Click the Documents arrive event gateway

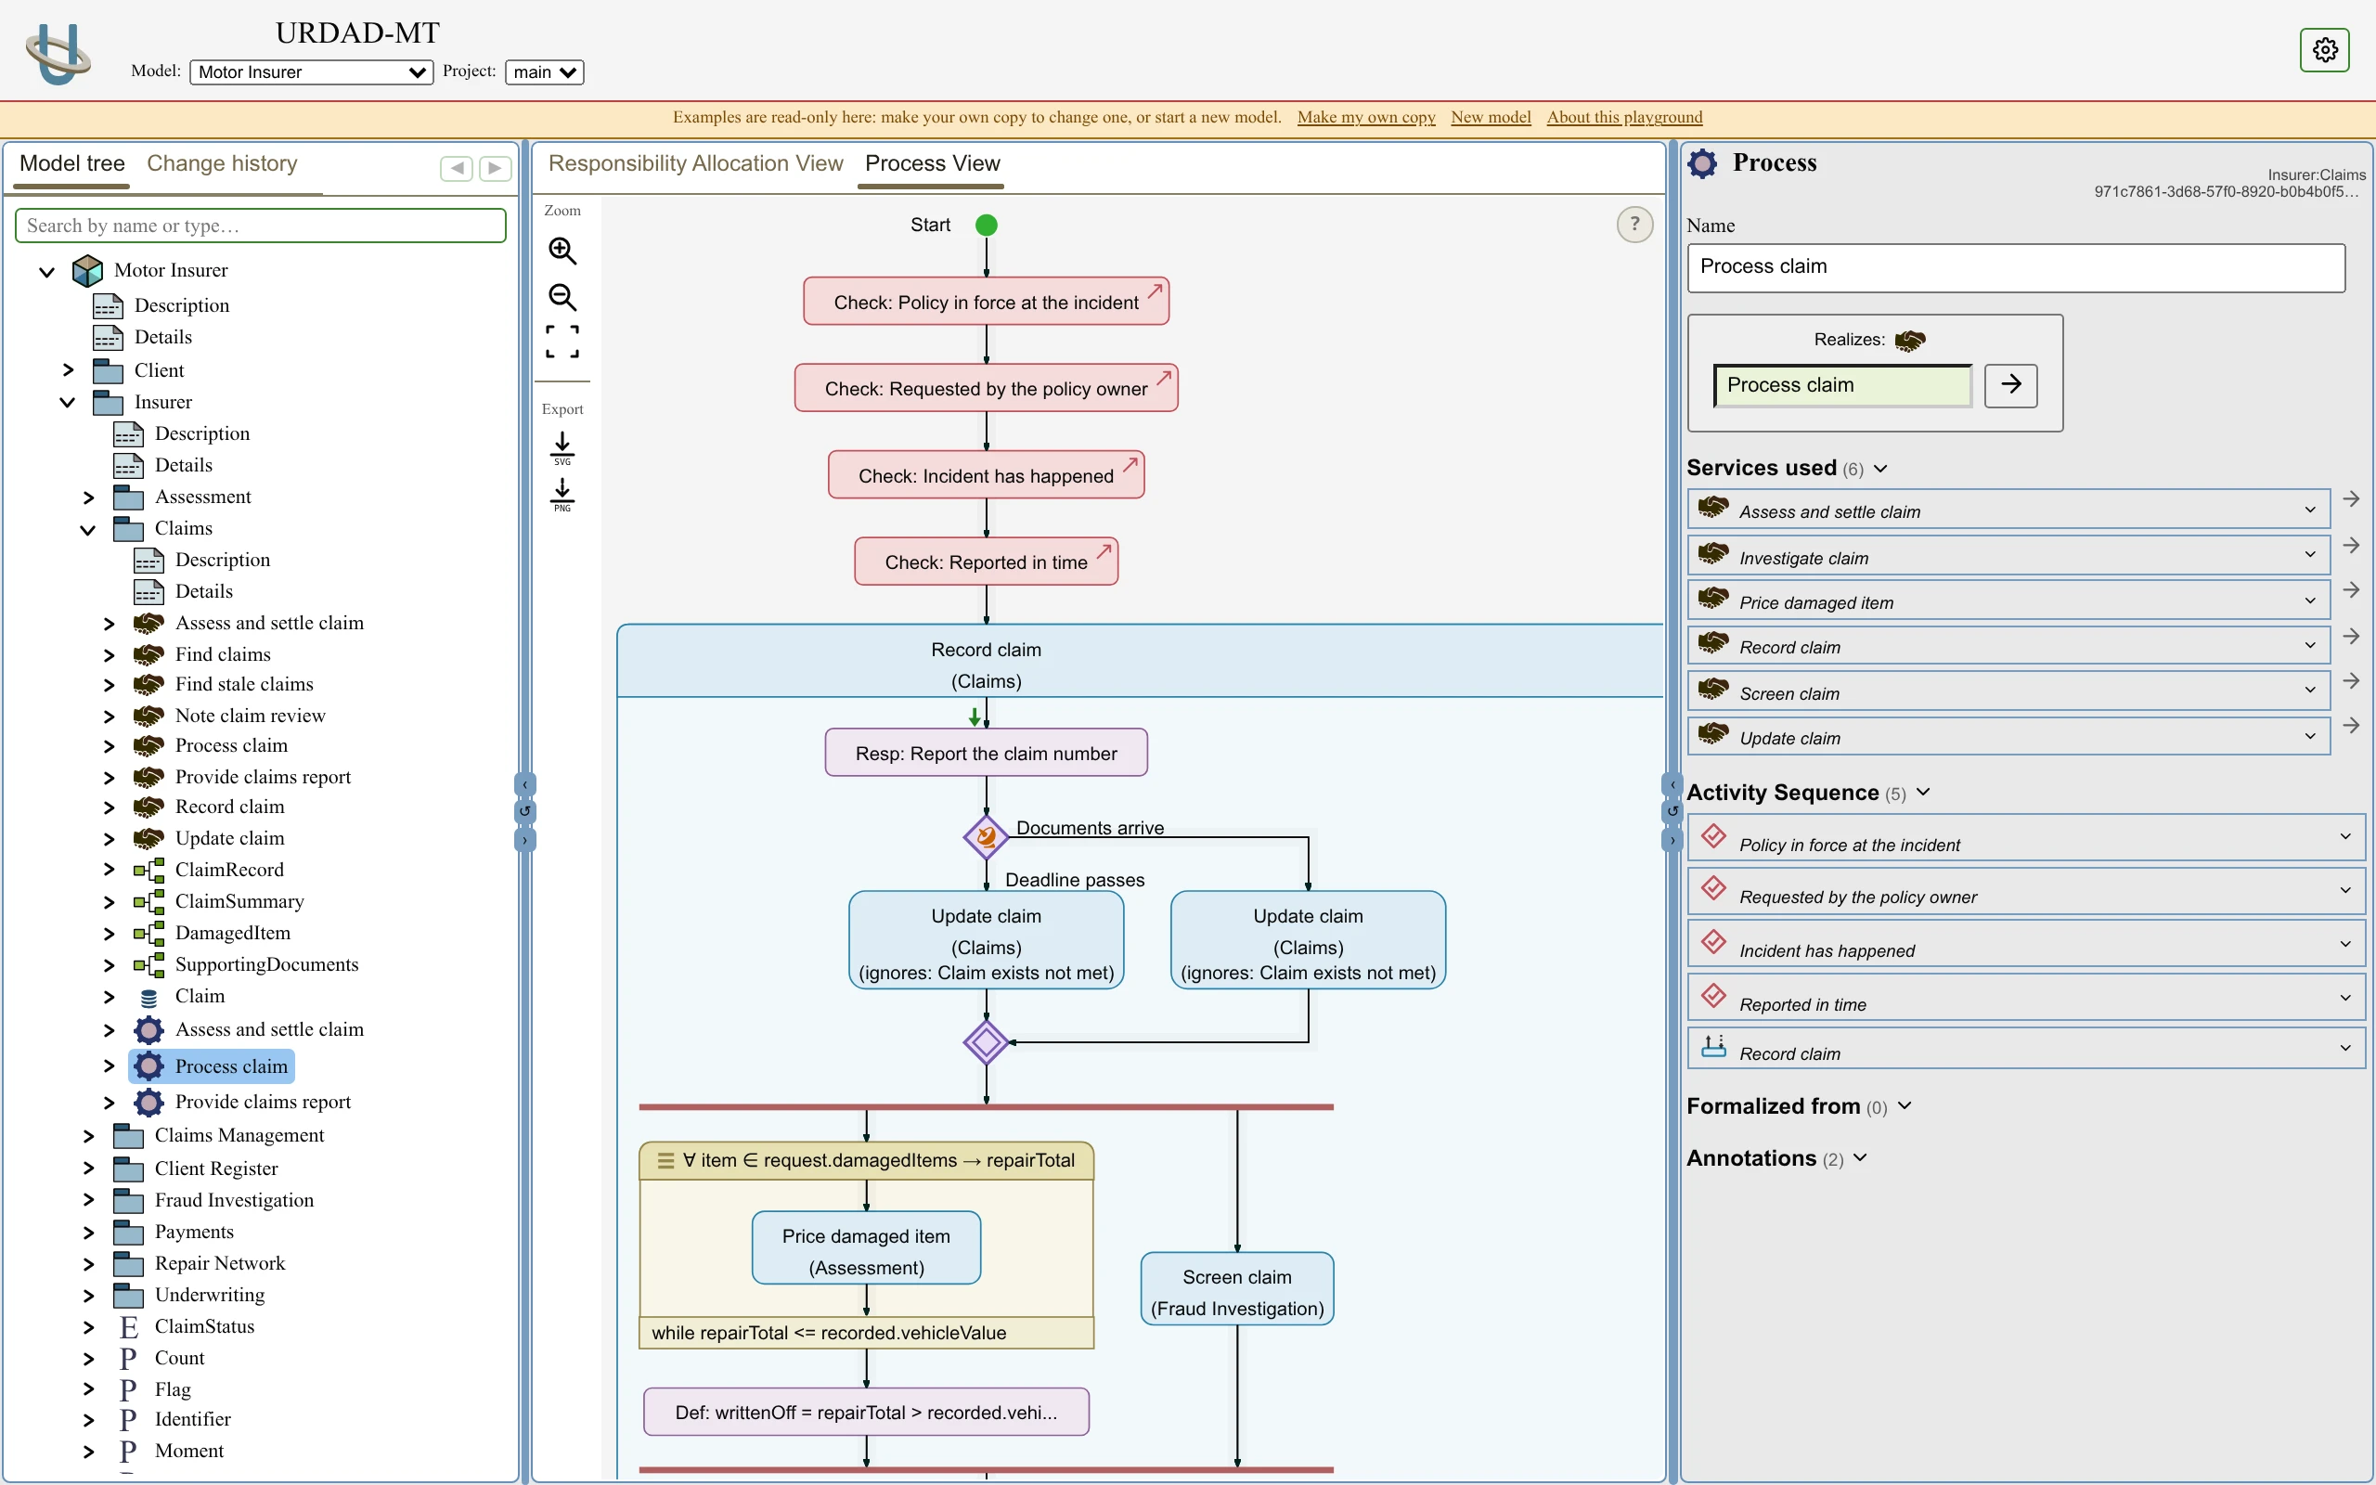pos(986,838)
